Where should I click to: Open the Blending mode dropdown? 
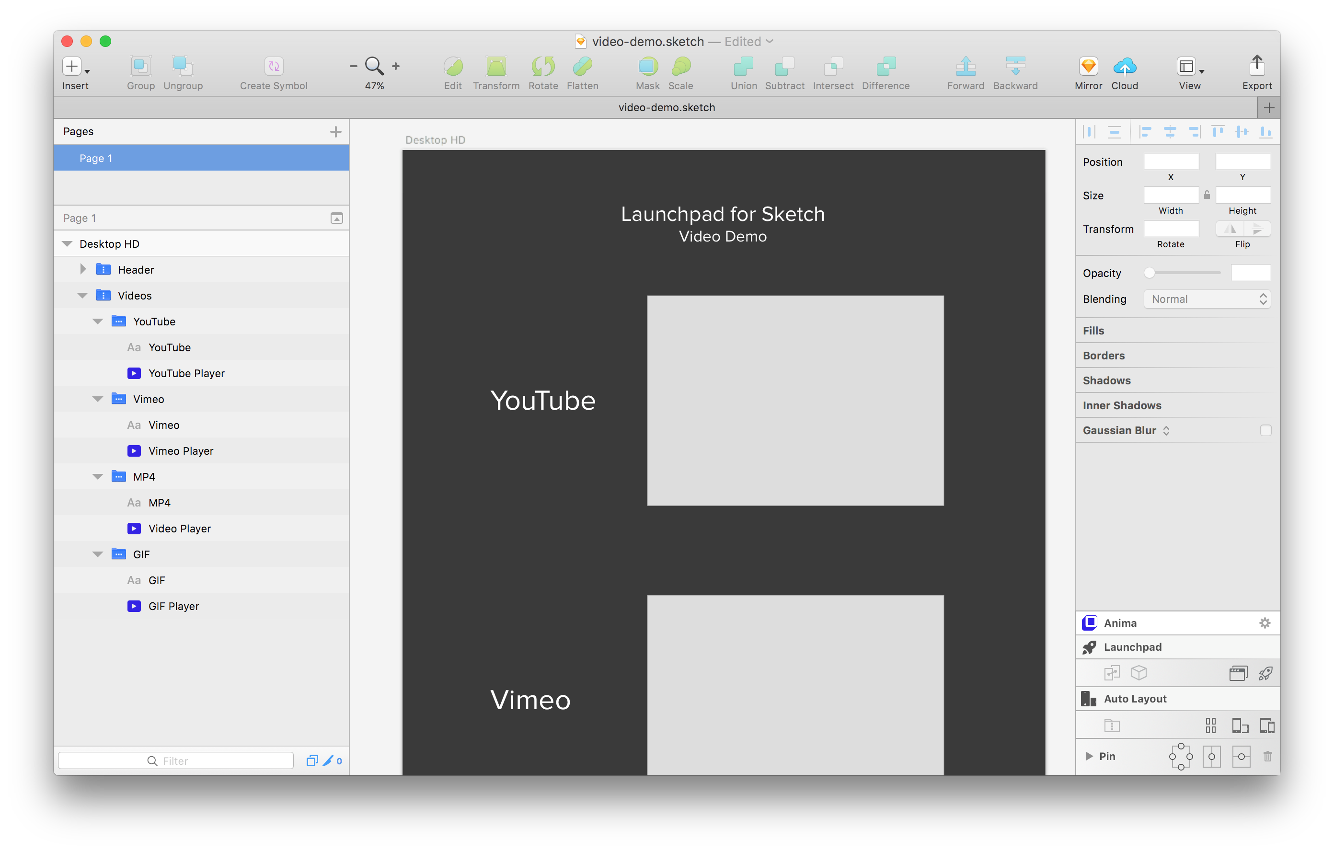tap(1207, 299)
